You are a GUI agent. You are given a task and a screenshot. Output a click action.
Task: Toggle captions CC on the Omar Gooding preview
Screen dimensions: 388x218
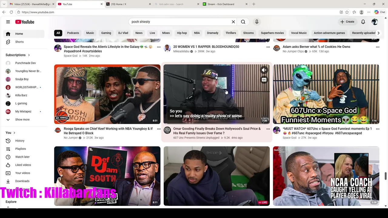click(264, 80)
